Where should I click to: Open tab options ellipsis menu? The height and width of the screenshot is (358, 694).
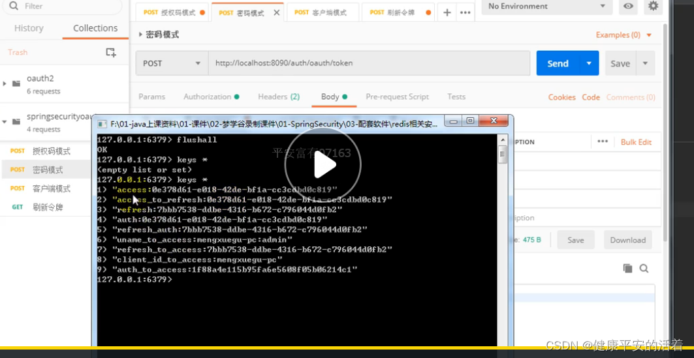pos(465,13)
